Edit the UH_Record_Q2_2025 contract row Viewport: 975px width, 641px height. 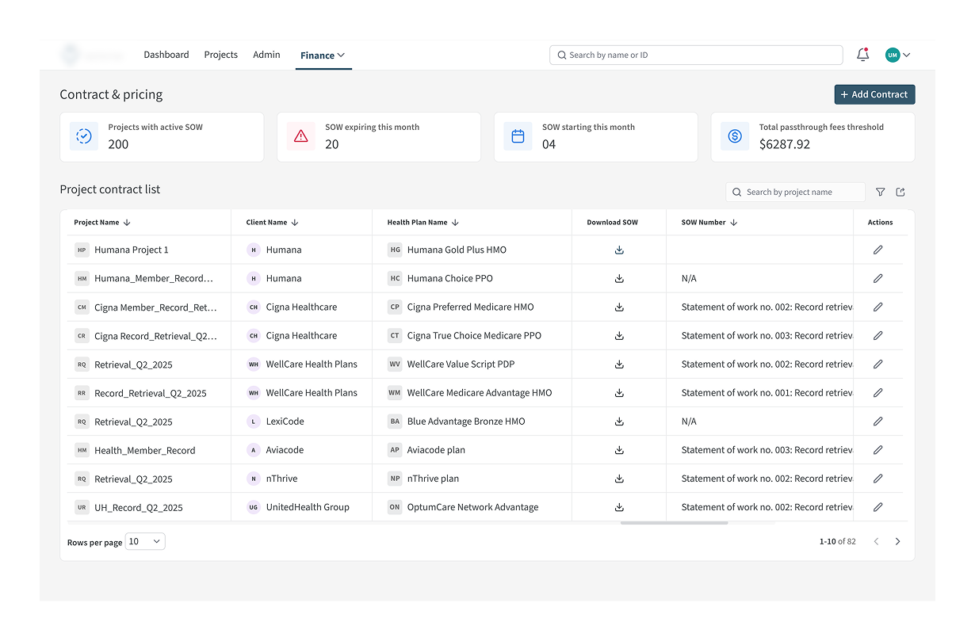point(877,507)
